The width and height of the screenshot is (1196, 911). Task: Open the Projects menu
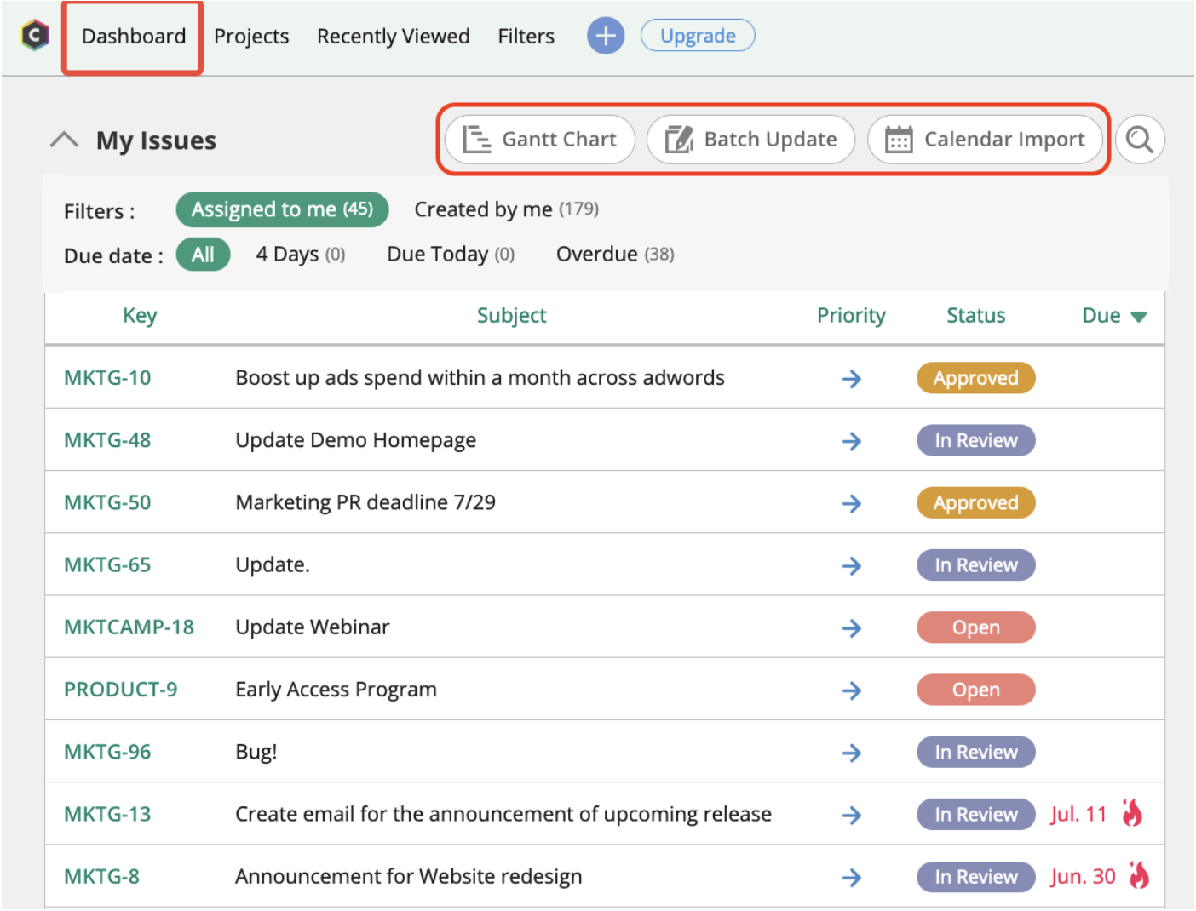251,35
